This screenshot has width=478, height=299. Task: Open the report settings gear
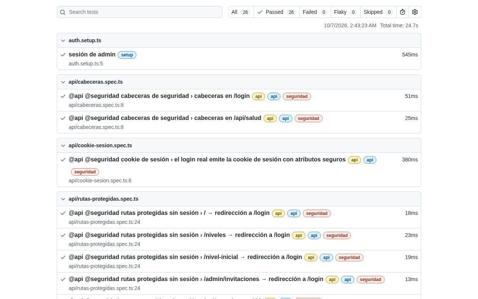pos(415,12)
